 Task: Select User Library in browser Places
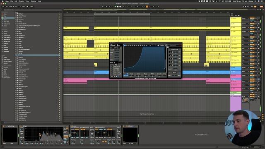point(7,59)
